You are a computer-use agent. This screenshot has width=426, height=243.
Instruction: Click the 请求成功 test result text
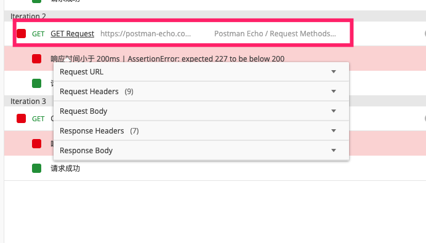pos(65,169)
